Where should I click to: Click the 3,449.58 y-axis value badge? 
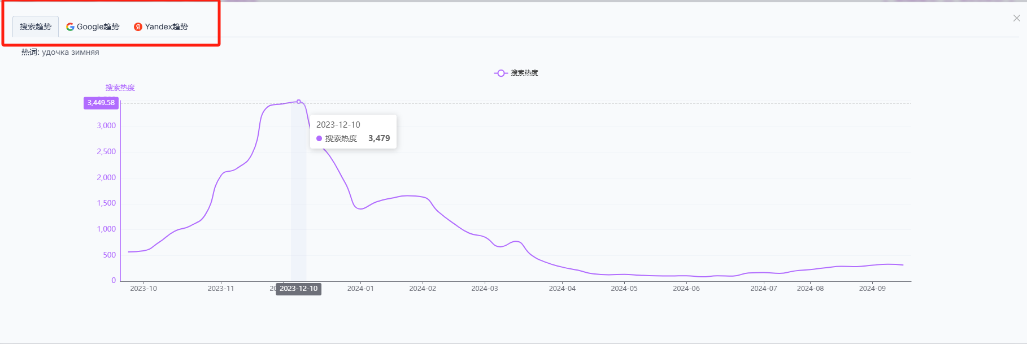[x=101, y=103]
